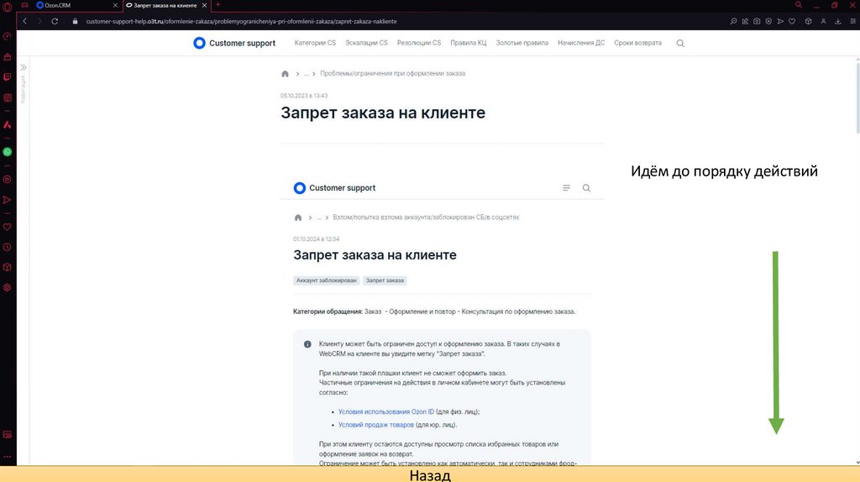
Task: Open the Downloads icon in the toolbar
Action: (838, 21)
